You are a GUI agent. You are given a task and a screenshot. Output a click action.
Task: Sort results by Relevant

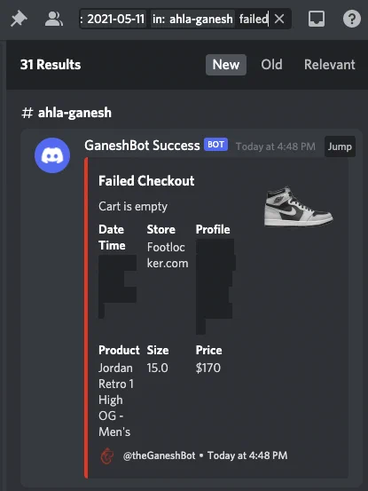pos(330,65)
